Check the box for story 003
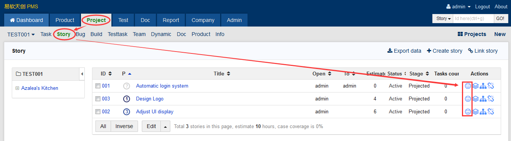The image size is (511, 141). point(98,99)
